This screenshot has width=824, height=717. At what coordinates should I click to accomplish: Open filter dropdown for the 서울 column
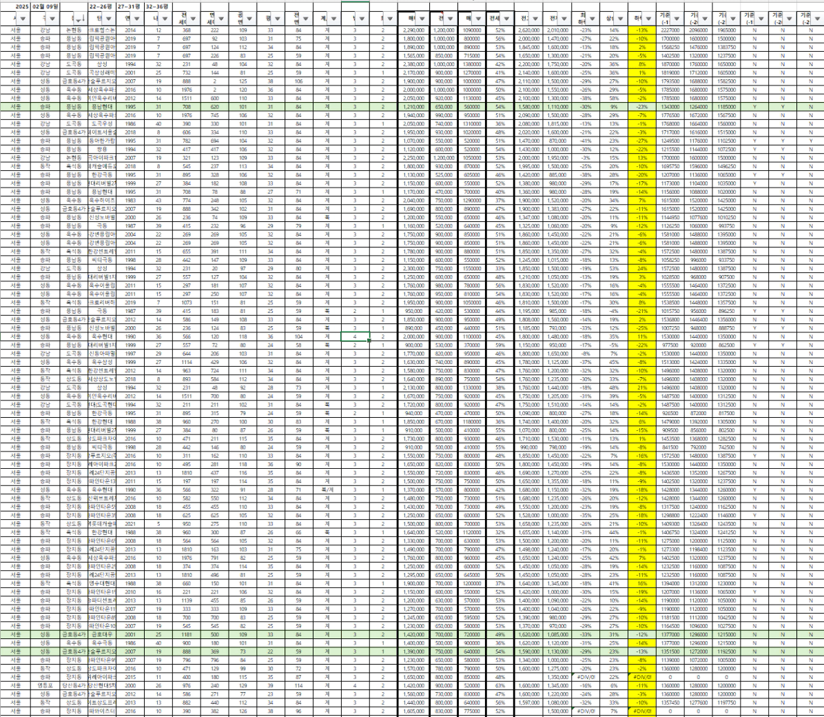point(23,19)
